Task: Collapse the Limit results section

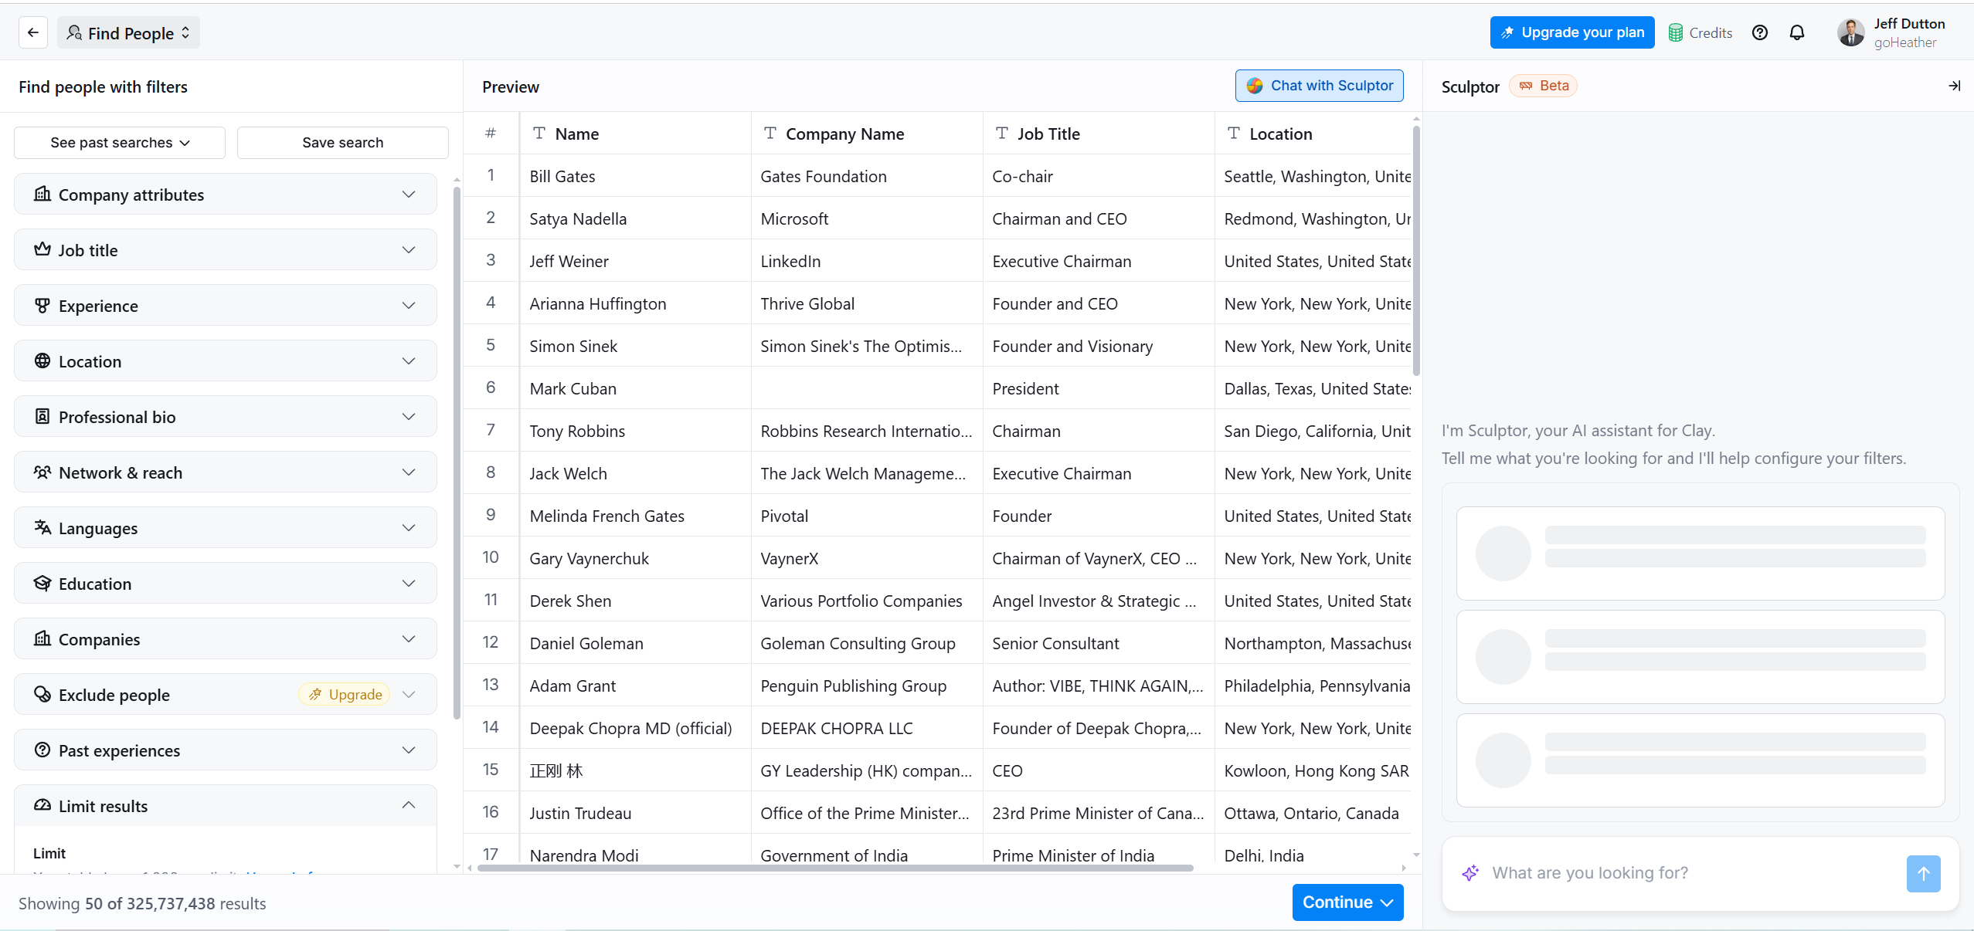Action: [x=409, y=805]
